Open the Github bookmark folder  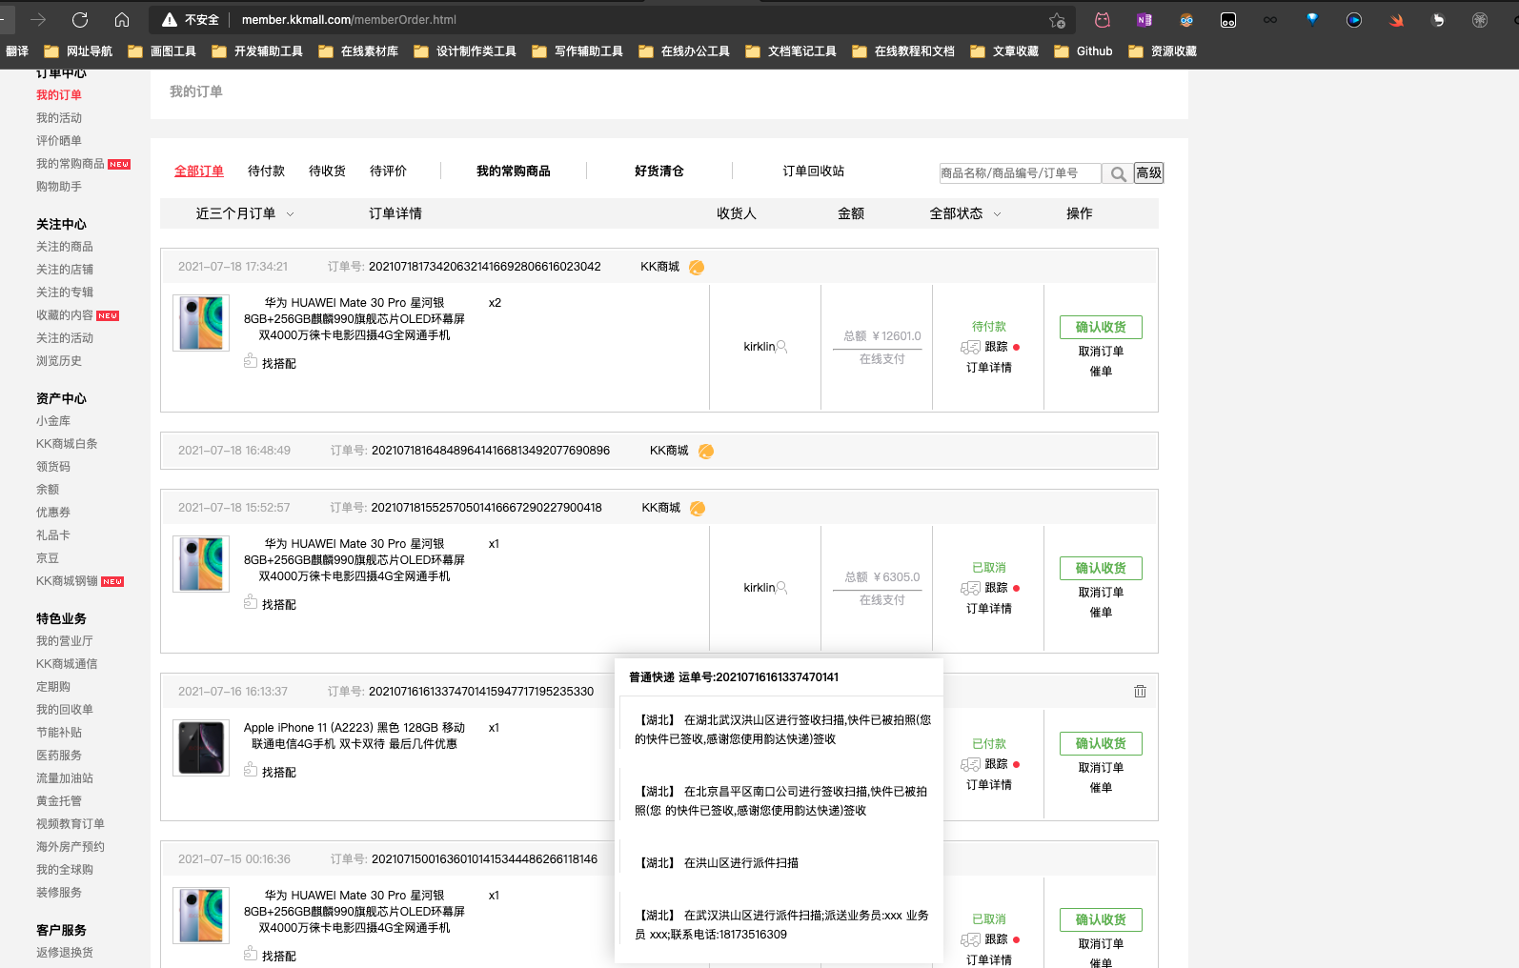pos(1084,51)
